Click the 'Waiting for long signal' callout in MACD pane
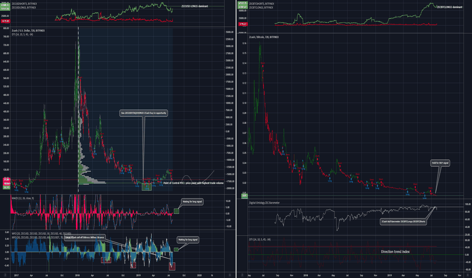This screenshot has width=472, height=278. (192, 202)
